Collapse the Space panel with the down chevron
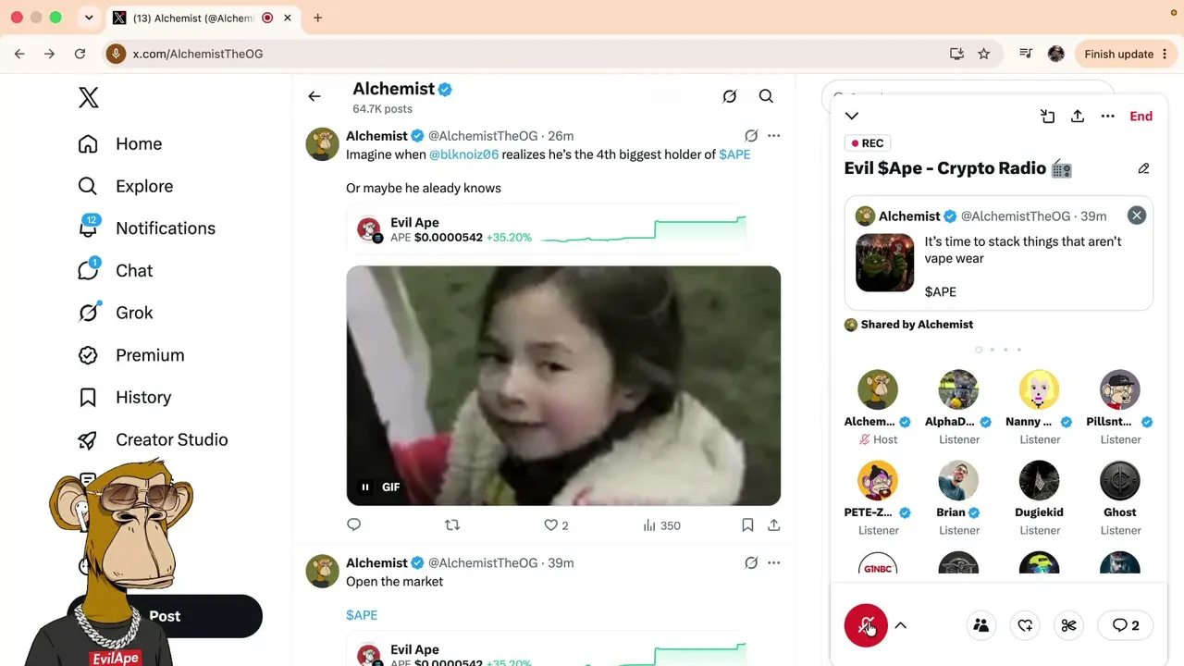1184x666 pixels. click(852, 116)
